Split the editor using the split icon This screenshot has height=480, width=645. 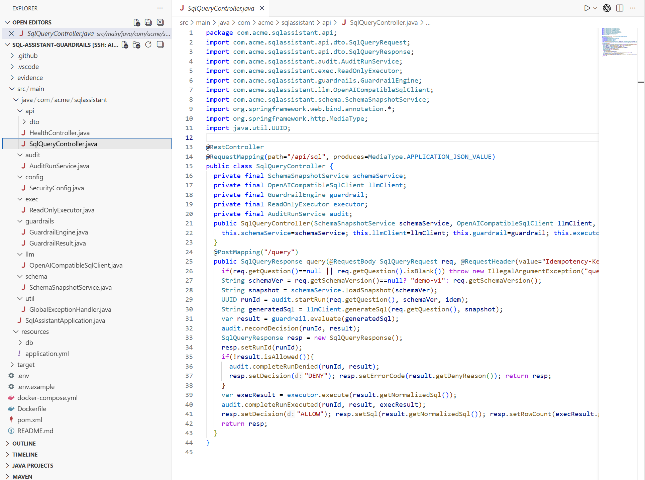620,8
